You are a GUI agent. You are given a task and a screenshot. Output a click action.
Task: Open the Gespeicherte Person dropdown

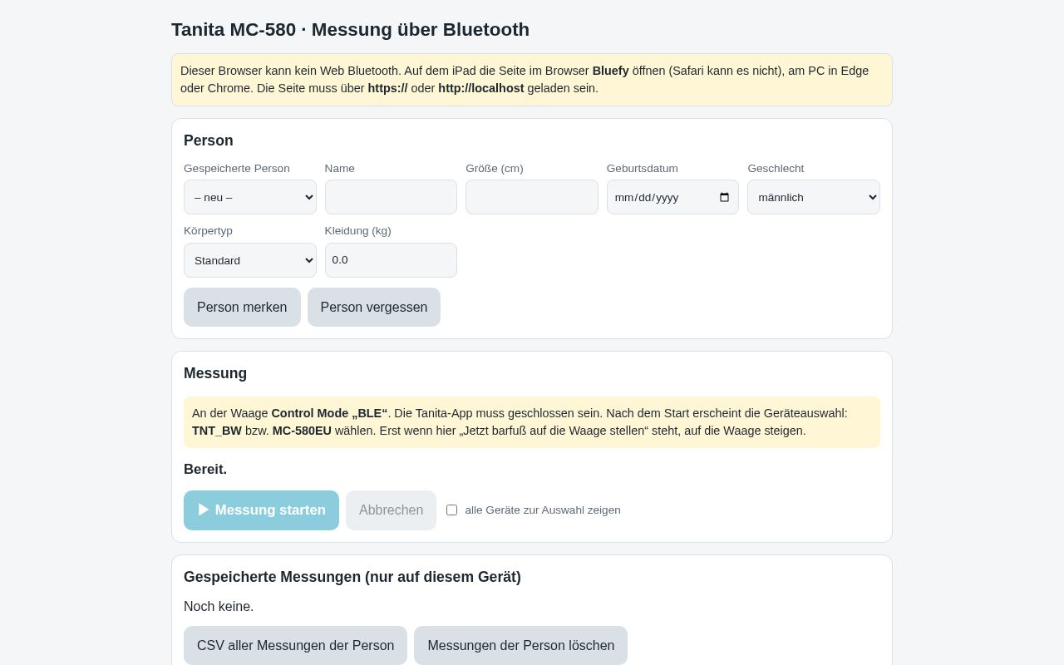(x=250, y=197)
